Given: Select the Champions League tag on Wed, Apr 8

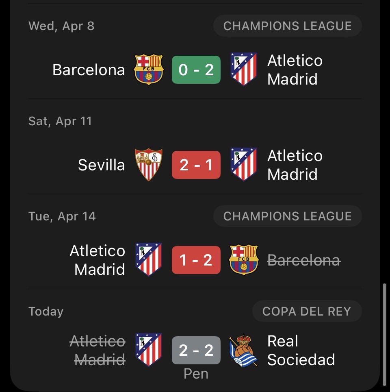Looking at the screenshot, I should [287, 26].
